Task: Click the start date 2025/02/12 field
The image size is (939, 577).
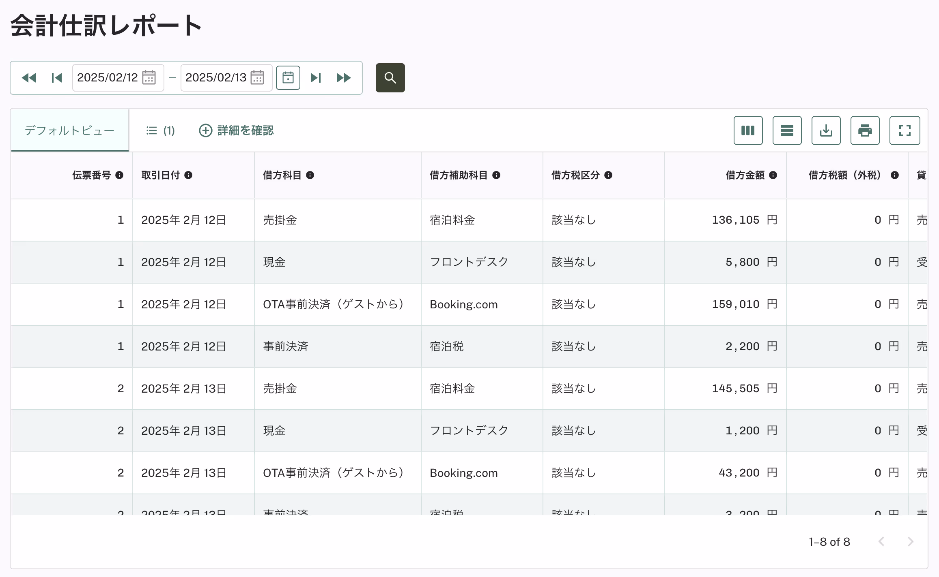Action: [108, 77]
